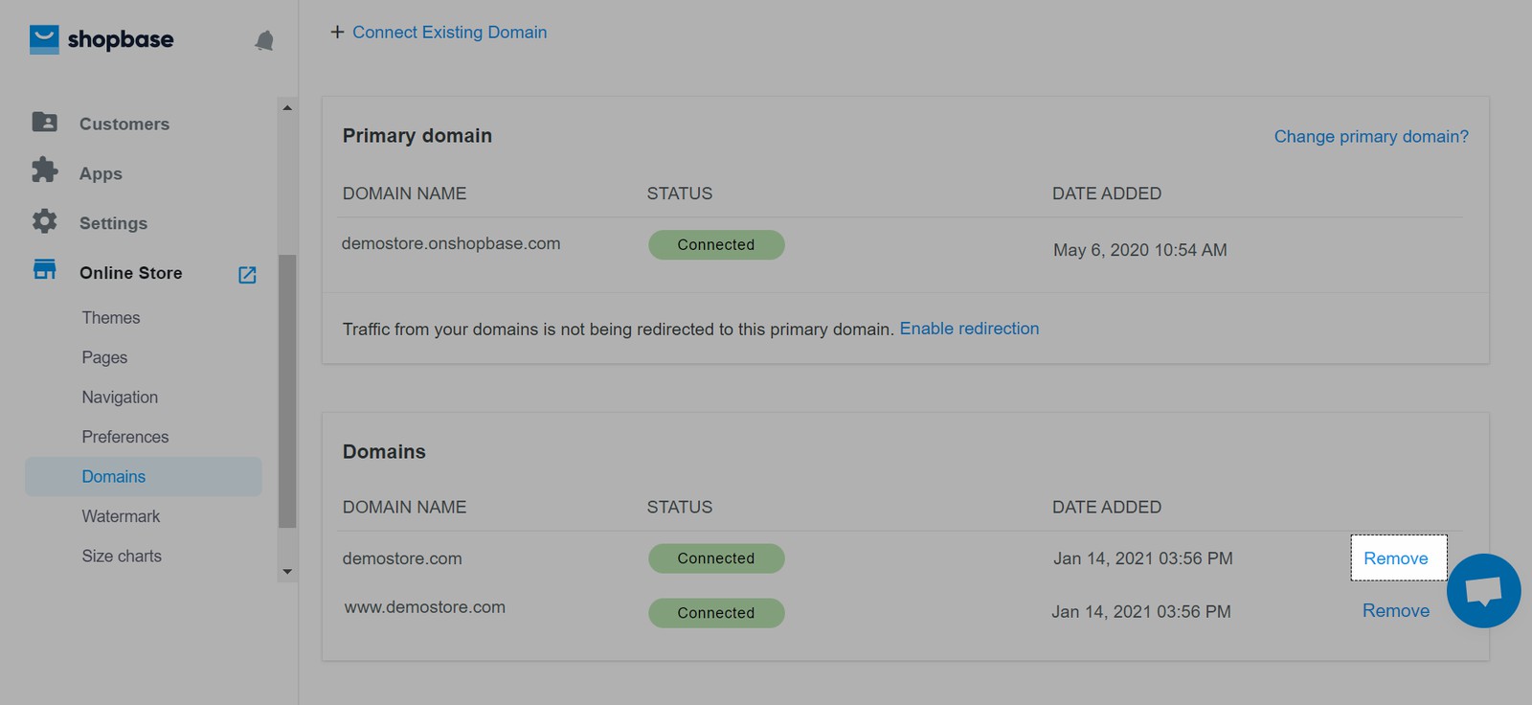
Task: Click the Customers sidebar icon
Action: [44, 123]
